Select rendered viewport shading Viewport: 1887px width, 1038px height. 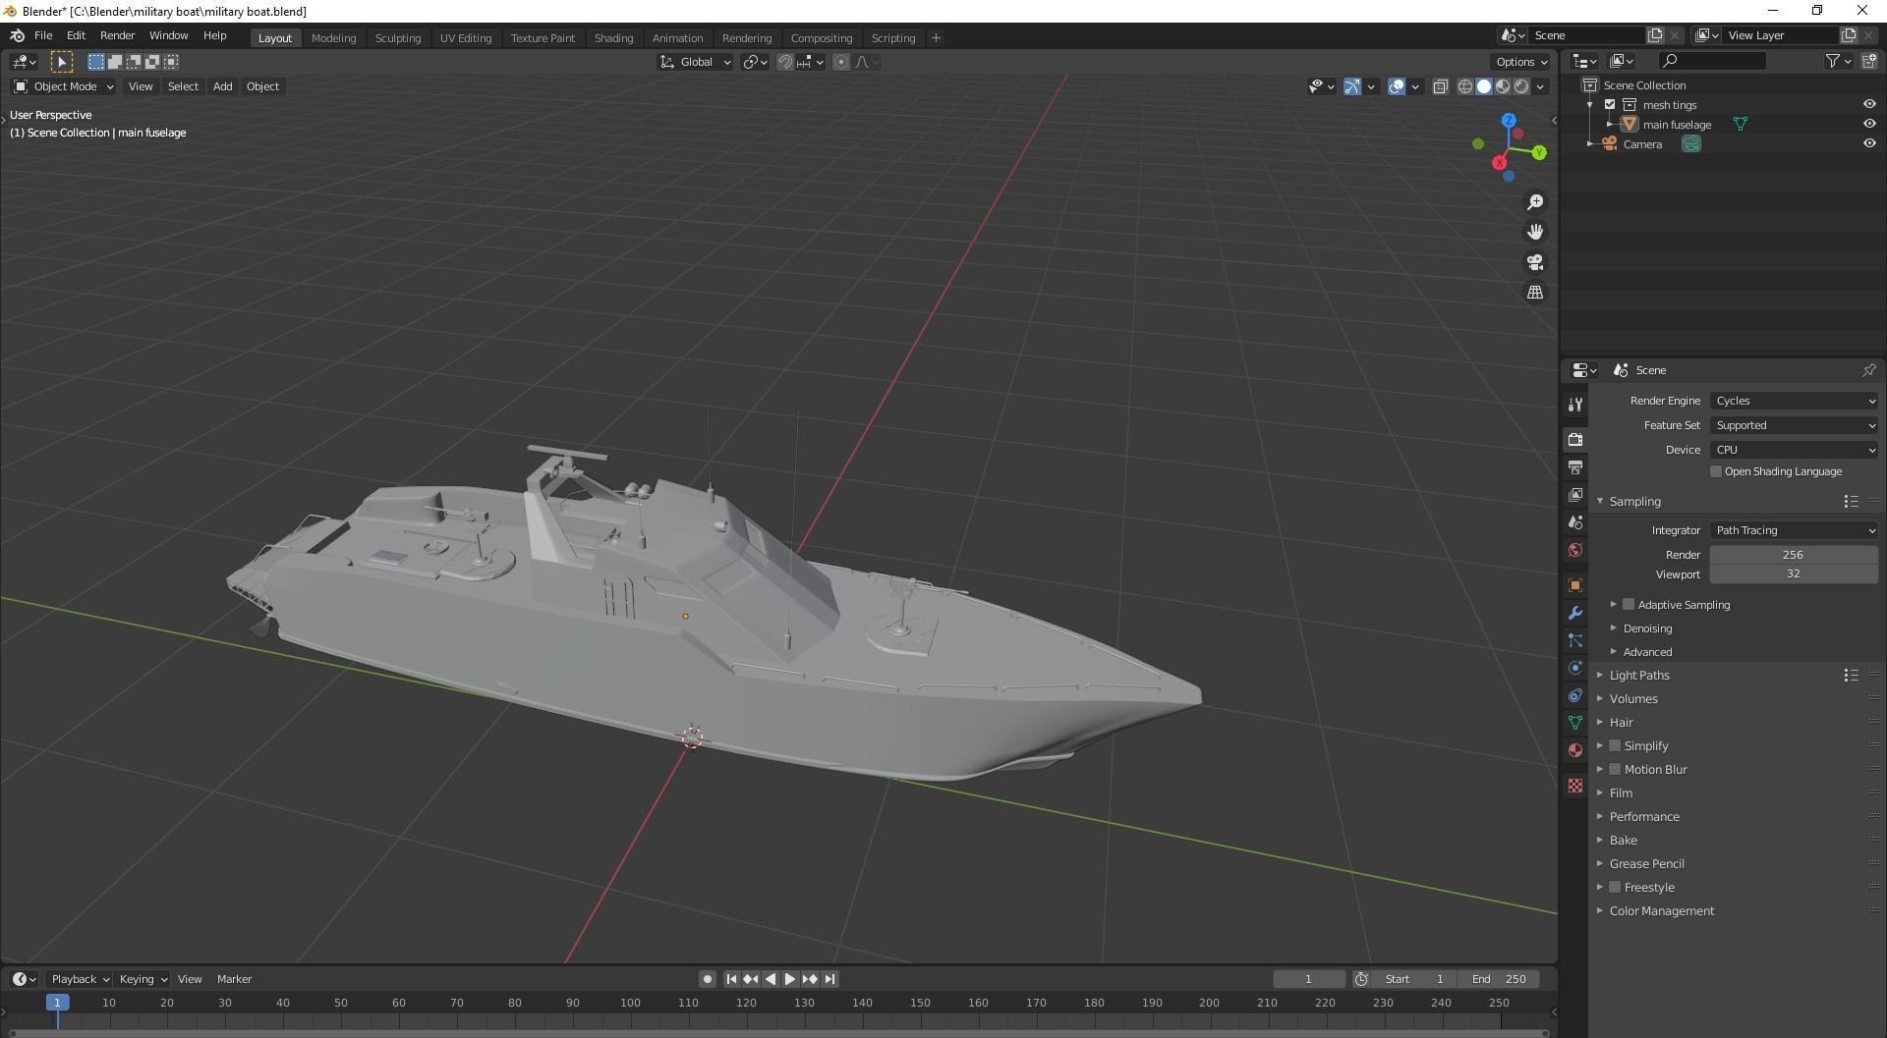[x=1521, y=86]
